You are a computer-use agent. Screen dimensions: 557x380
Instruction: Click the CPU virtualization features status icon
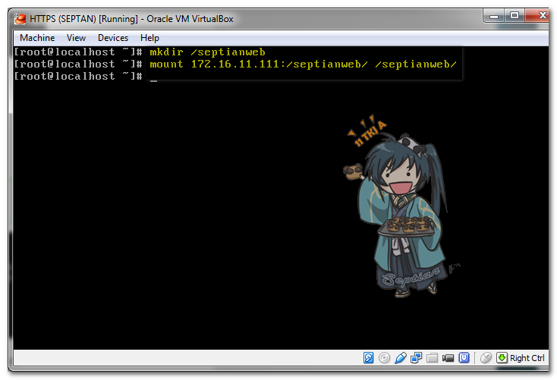[x=464, y=358]
